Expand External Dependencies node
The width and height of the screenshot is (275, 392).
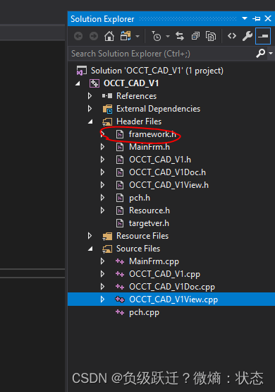(90, 109)
